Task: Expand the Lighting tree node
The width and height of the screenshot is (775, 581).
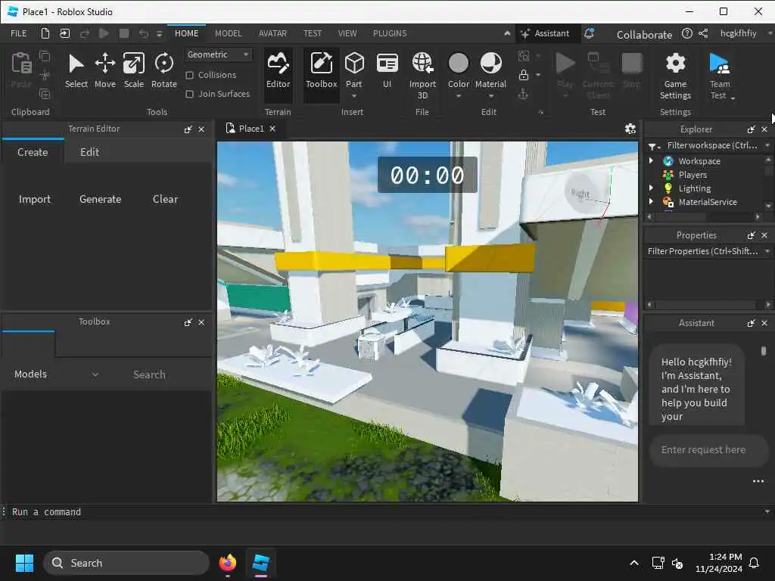Action: [651, 188]
